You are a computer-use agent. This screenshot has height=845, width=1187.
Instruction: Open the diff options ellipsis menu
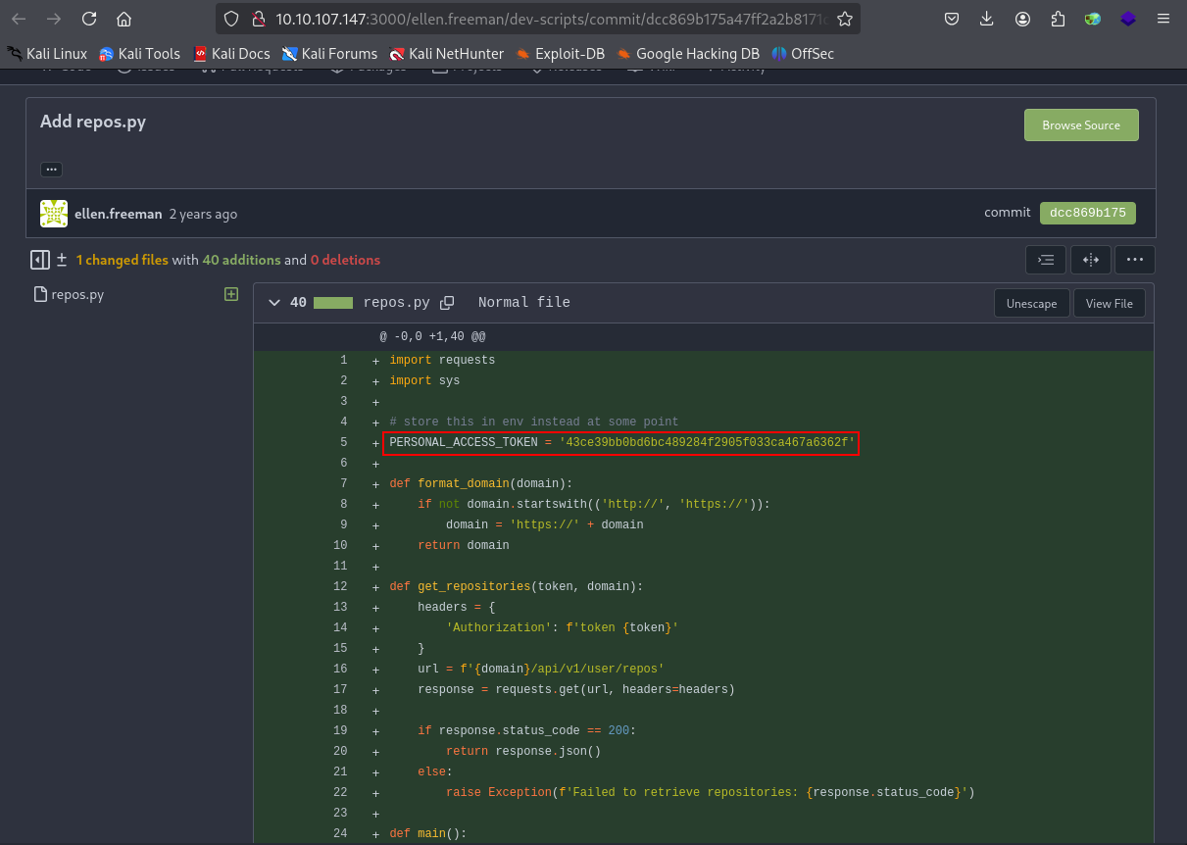(x=1135, y=260)
